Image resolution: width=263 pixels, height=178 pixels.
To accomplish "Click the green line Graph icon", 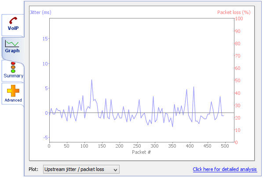I will pos(12,44).
